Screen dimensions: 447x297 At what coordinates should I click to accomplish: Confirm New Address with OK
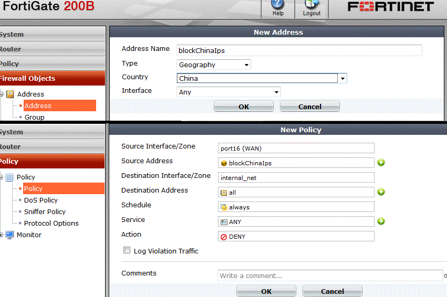(244, 107)
